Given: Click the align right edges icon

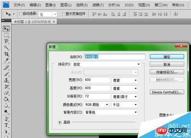Looking at the screenshot, I should (x=124, y=14).
